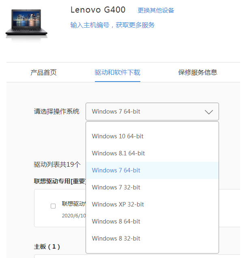247x258 pixels.
Task: Click the Lenovo G400 product title
Action: pos(98,10)
